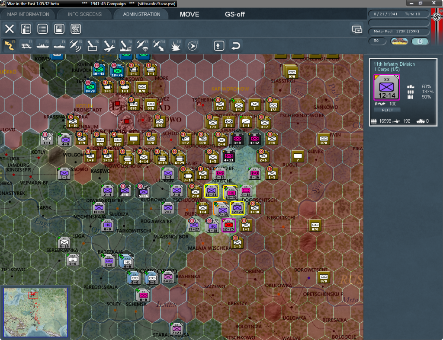Select the yellow-outlined 10=31 infantry counter
The height and width of the screenshot is (340, 443).
[x=211, y=191]
